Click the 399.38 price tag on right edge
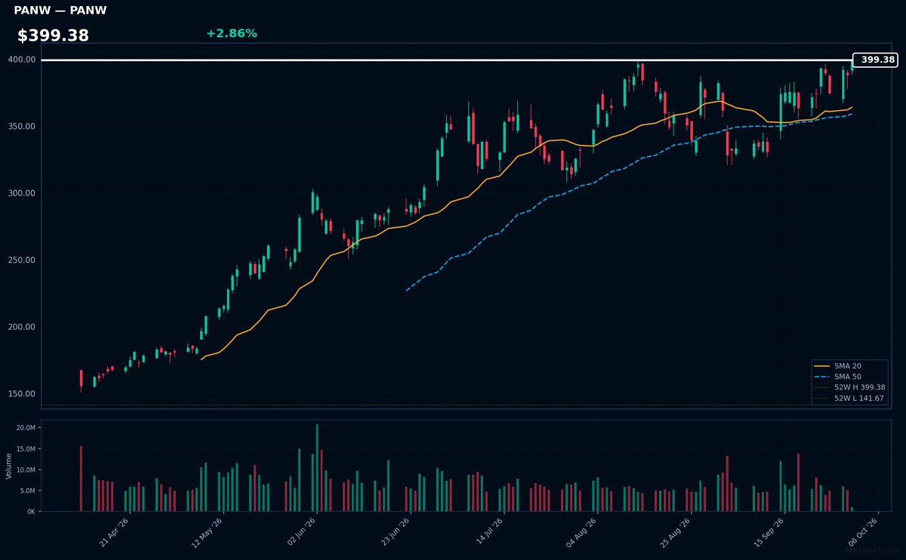 click(875, 60)
